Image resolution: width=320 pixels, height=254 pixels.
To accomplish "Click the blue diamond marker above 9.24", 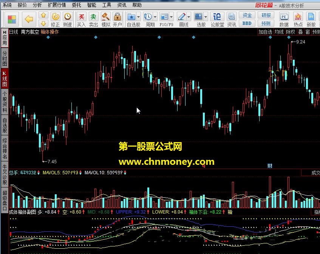I will click(289, 37).
